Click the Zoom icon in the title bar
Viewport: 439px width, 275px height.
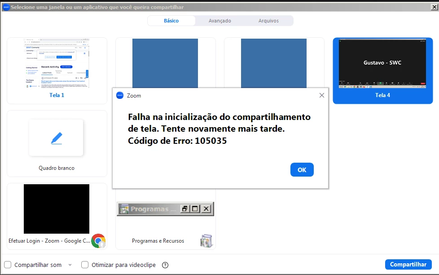[6, 7]
